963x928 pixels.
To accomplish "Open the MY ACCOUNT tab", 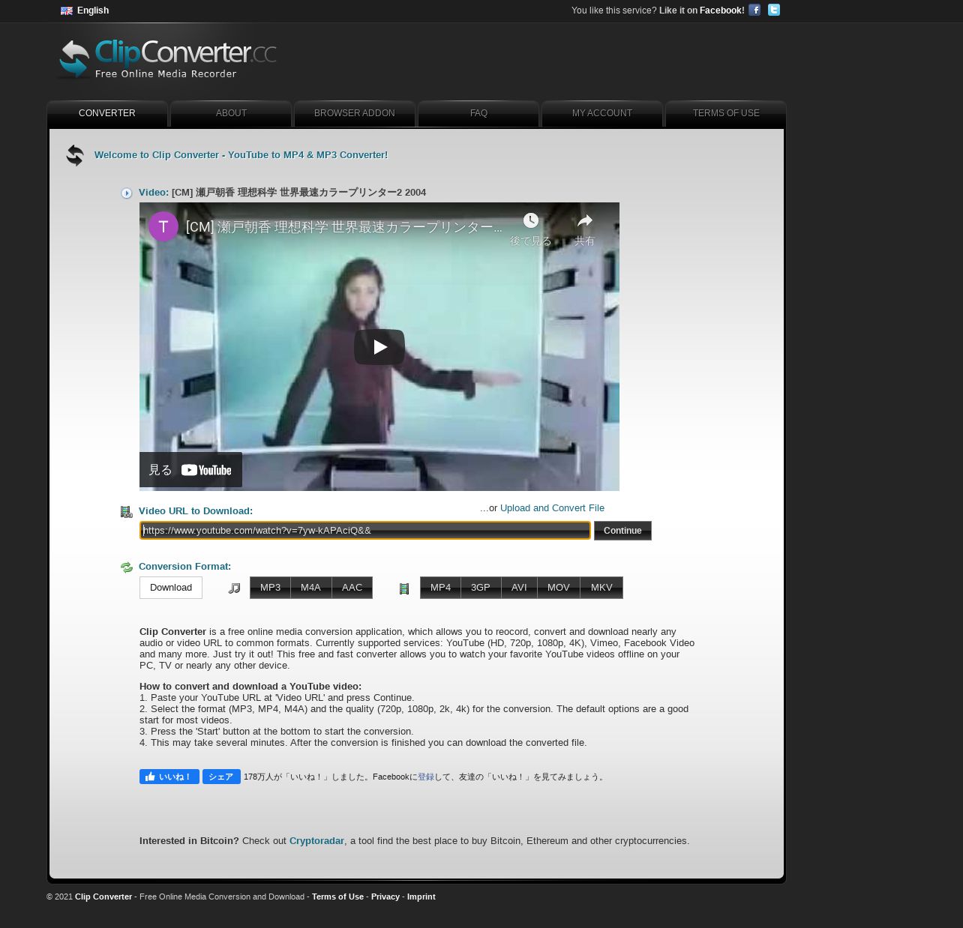I will tap(602, 113).
